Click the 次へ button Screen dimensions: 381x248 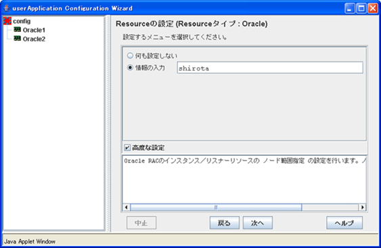pyautogui.click(x=258, y=223)
